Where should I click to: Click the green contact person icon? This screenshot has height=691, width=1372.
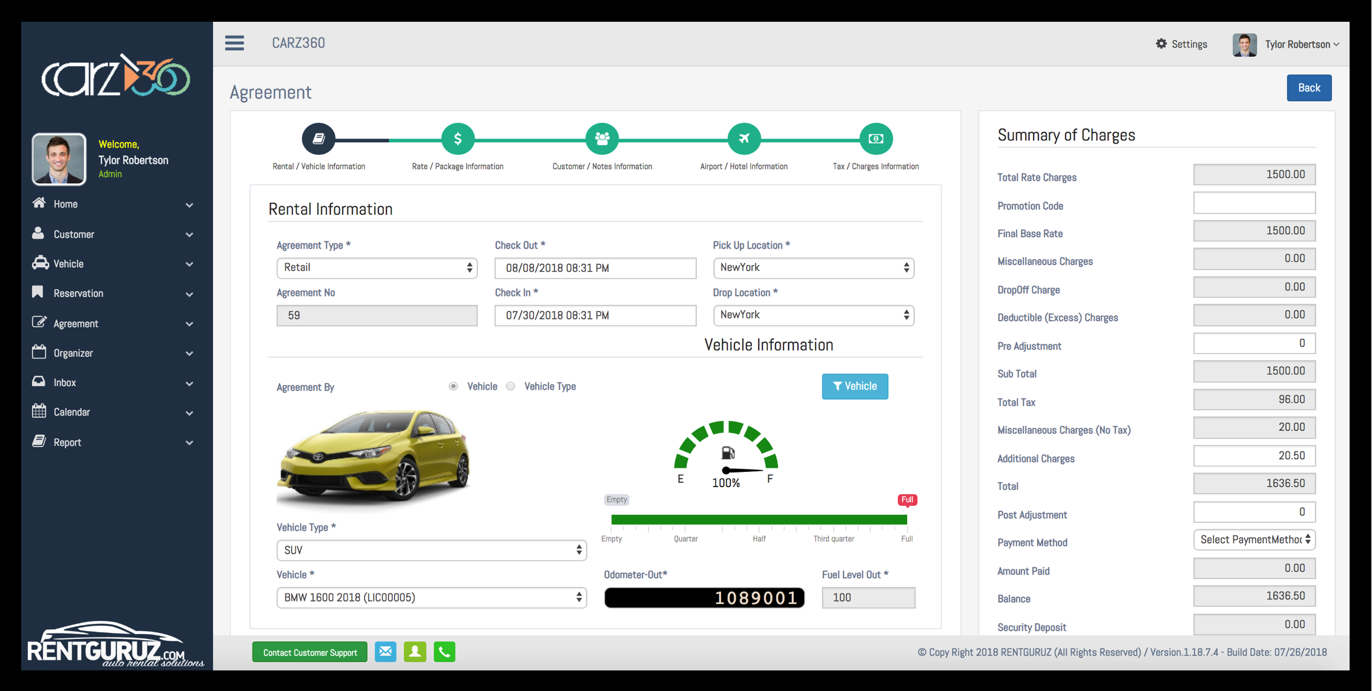coord(415,652)
